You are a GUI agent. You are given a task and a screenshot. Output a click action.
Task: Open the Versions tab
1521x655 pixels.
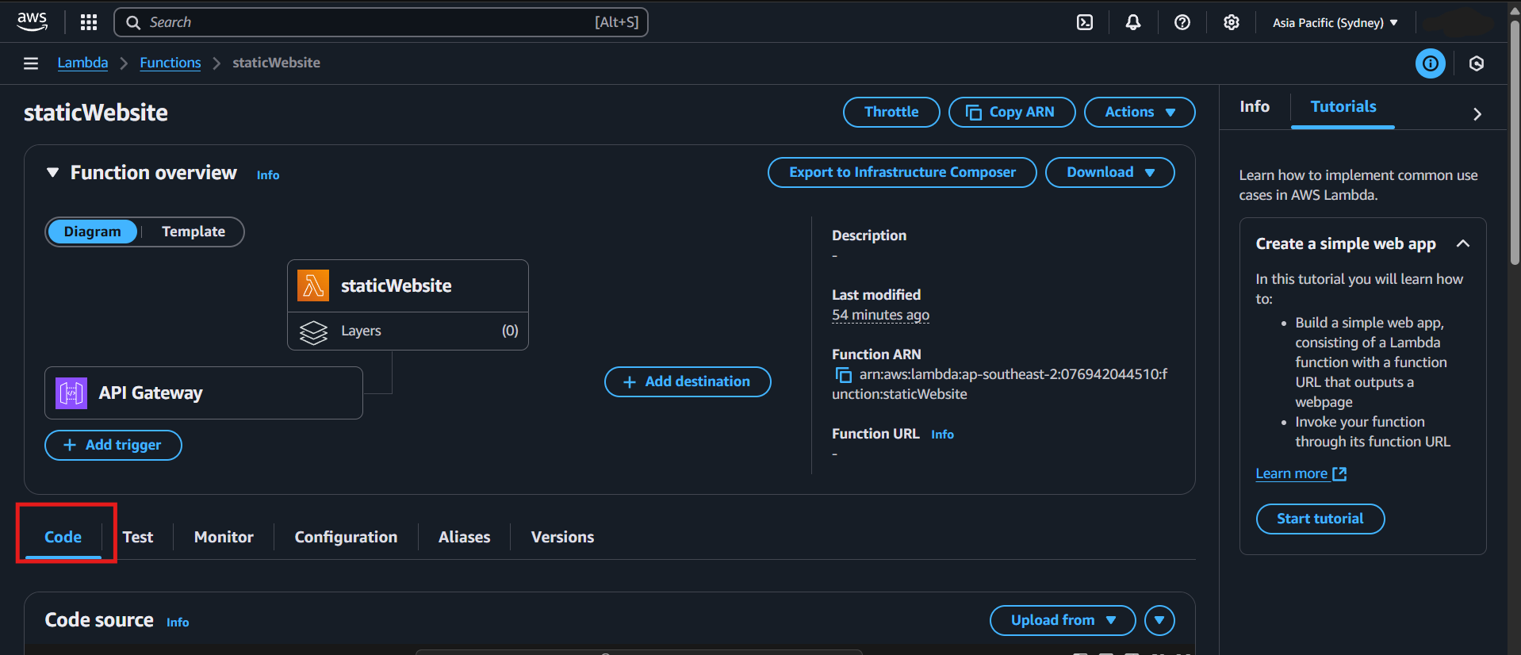point(562,537)
